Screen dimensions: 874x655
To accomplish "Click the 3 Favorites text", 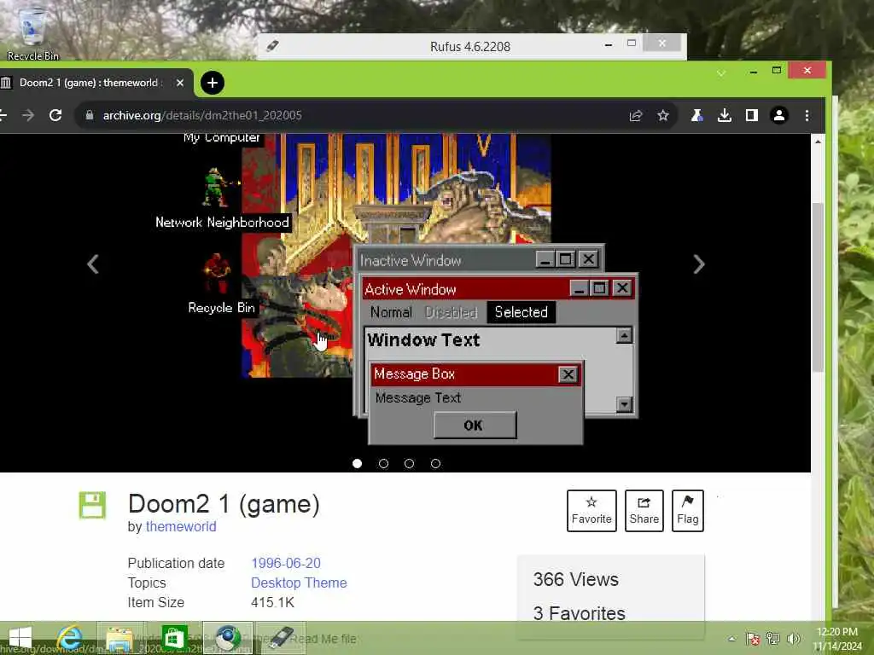I will pyautogui.click(x=580, y=613).
